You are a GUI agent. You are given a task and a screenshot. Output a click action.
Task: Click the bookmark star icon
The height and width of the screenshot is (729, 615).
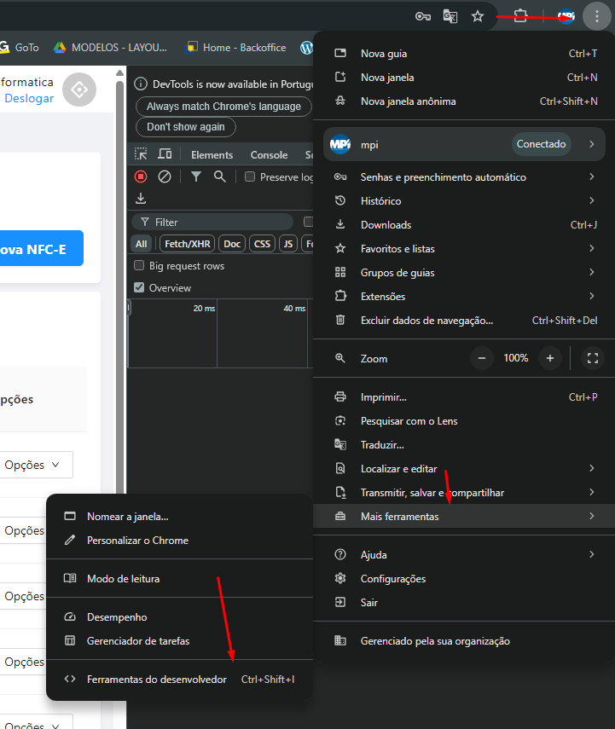pyautogui.click(x=478, y=16)
